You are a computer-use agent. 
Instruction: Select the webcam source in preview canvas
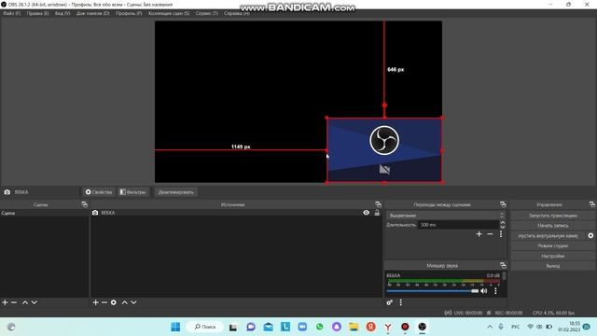(x=384, y=150)
